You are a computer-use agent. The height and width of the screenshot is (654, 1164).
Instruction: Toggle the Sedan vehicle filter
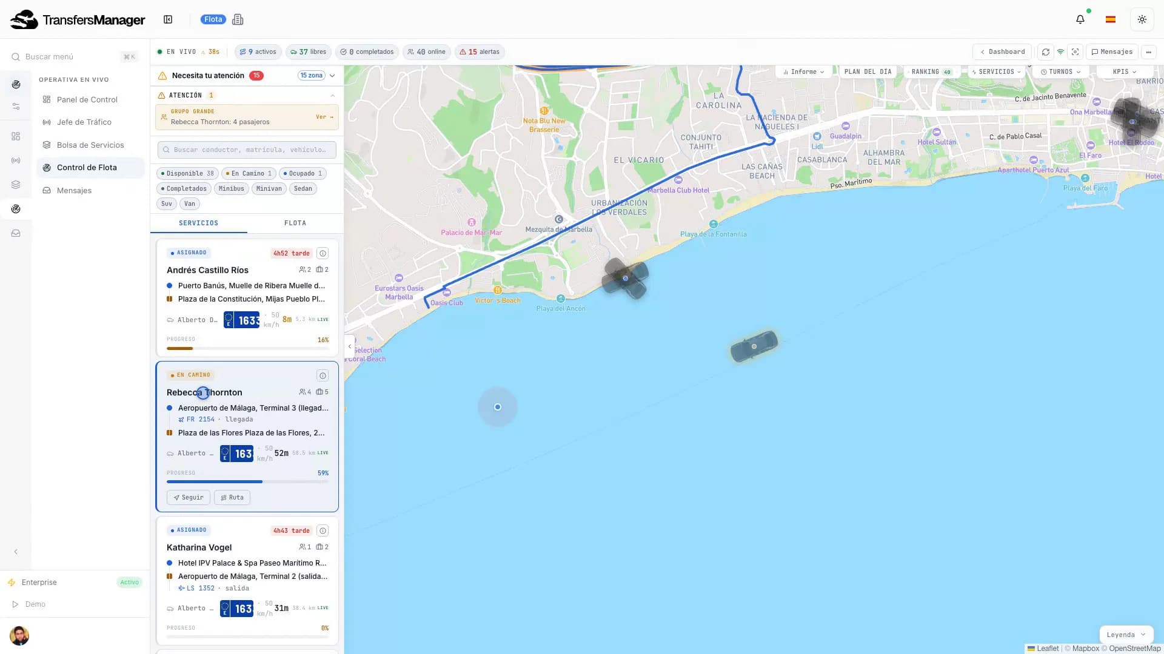click(x=303, y=188)
